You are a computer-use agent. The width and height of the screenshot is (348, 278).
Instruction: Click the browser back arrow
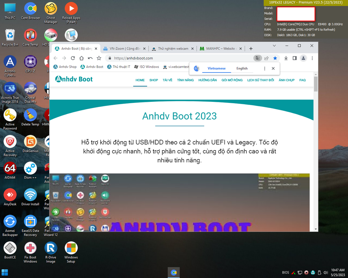55,58
